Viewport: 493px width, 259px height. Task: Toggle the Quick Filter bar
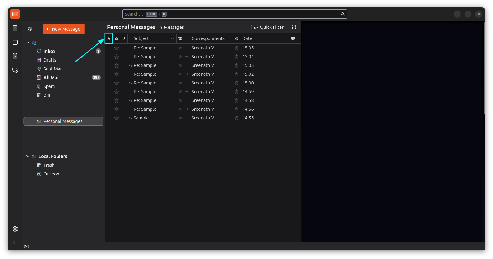click(268, 27)
